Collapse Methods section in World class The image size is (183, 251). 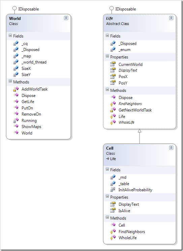click(10, 81)
